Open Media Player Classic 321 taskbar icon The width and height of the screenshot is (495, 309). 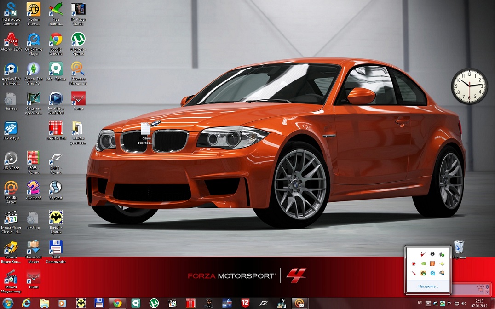pyautogui.click(x=173, y=303)
